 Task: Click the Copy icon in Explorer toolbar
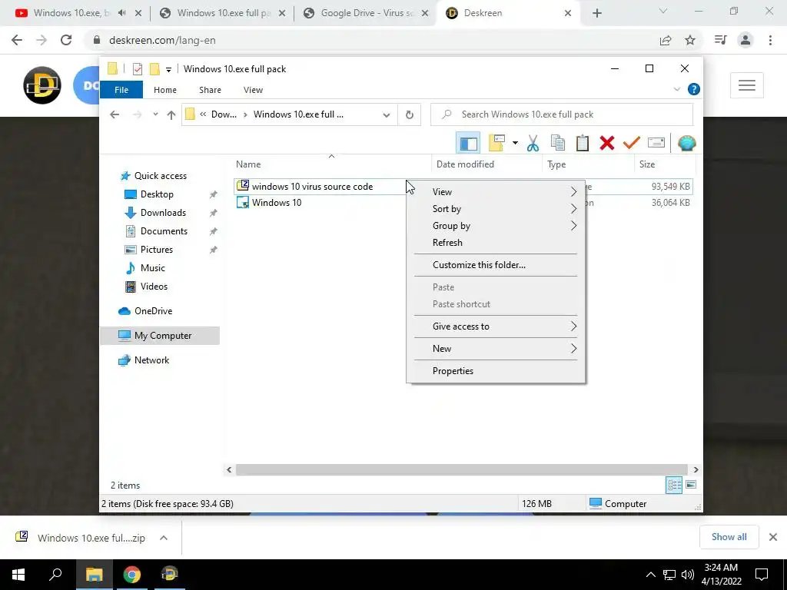(x=558, y=144)
